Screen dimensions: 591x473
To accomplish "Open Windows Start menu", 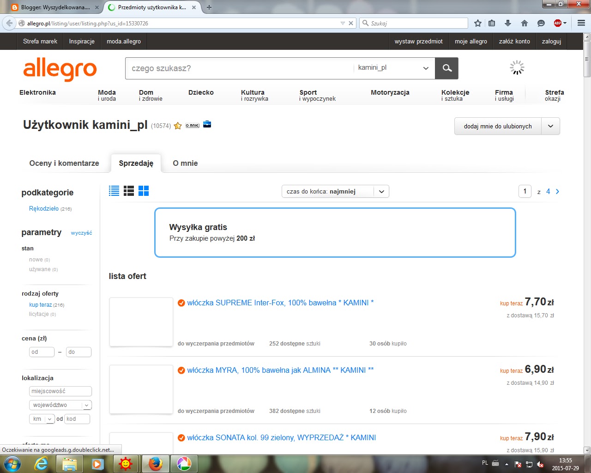I will point(12,463).
